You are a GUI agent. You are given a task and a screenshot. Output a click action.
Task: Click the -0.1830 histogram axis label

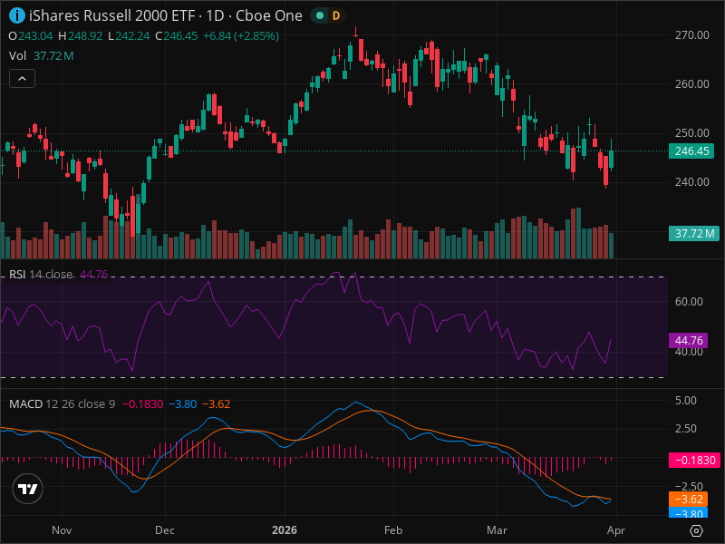pyautogui.click(x=694, y=461)
